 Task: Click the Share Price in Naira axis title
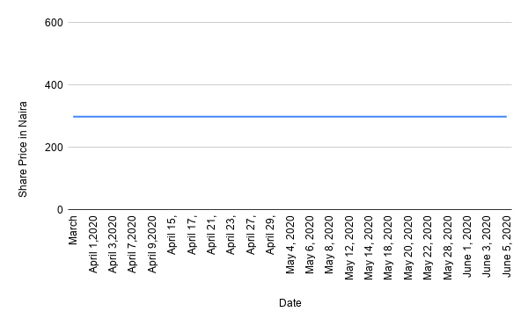click(x=23, y=149)
